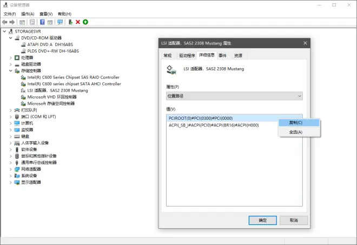Click the LSI adapter icon in properties dialog
This screenshot has width=357, height=245.
(171, 70)
